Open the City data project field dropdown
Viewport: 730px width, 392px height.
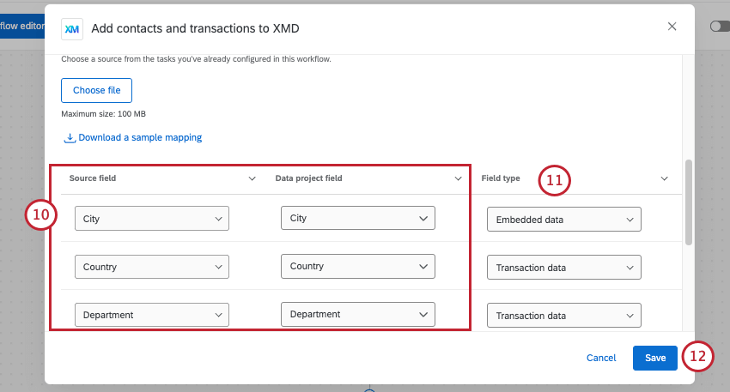358,219
